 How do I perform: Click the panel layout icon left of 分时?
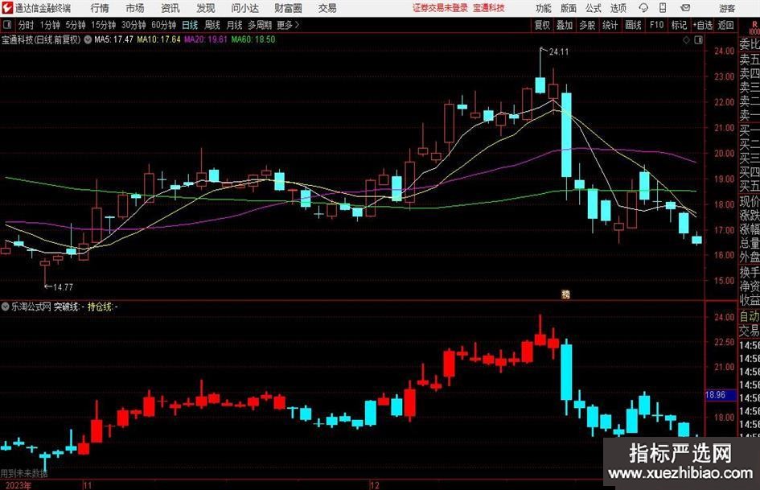(8, 25)
